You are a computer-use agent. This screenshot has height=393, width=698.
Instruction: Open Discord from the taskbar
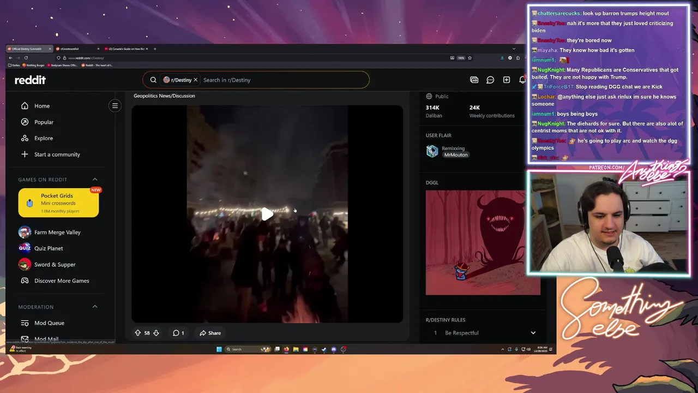[x=334, y=349]
